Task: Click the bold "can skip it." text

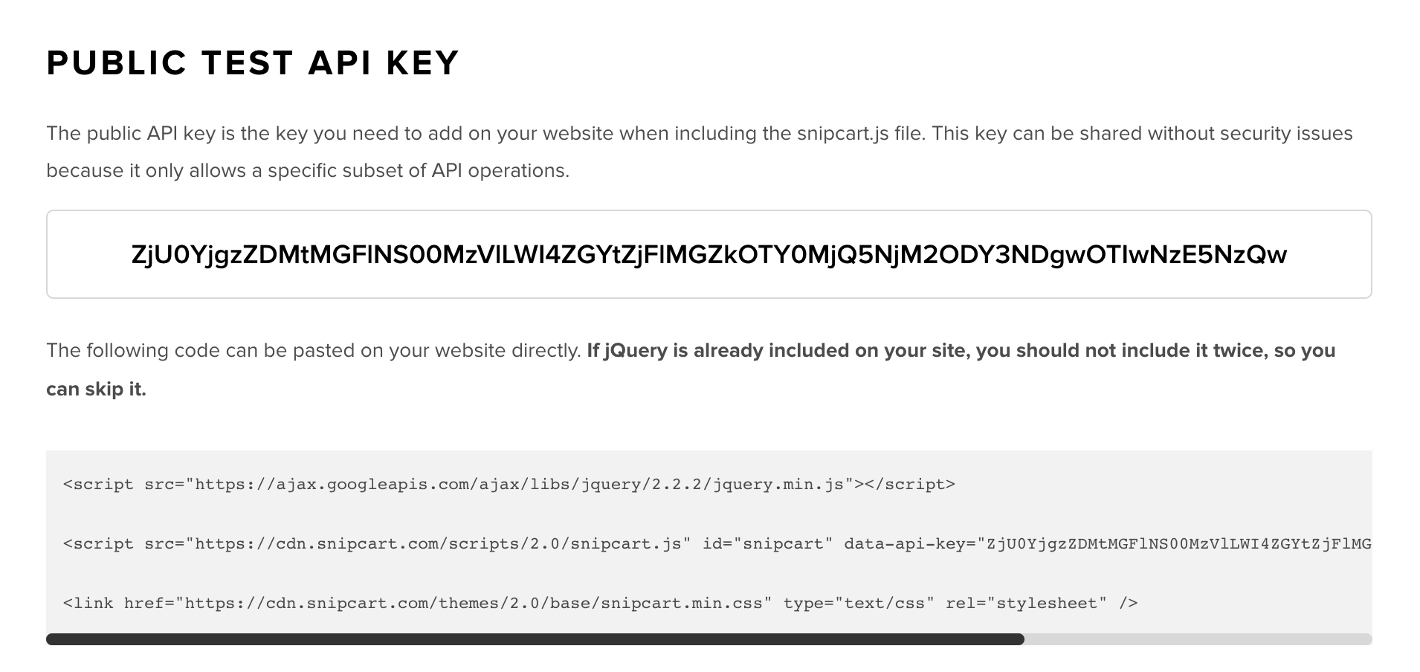Action: [x=96, y=390]
